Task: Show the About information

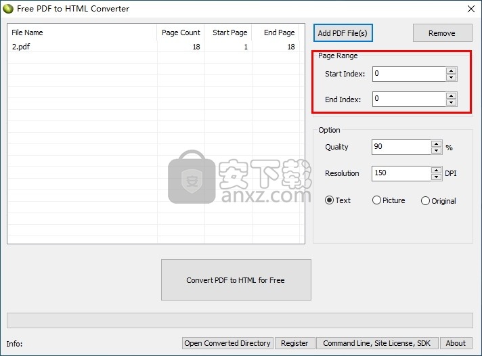Action: pos(456,343)
